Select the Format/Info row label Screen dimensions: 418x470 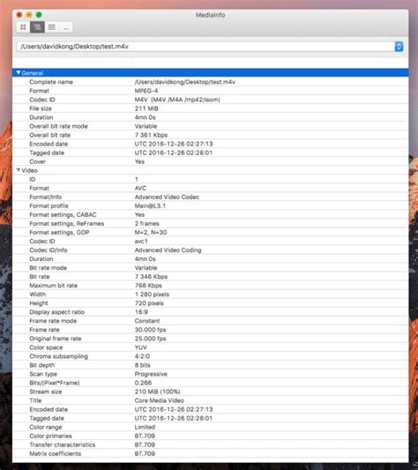(46, 197)
